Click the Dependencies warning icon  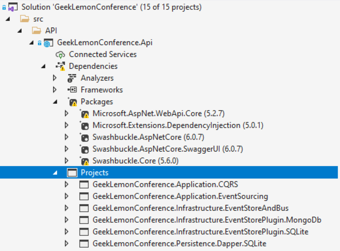[x=60, y=66]
